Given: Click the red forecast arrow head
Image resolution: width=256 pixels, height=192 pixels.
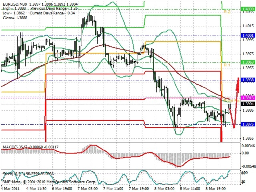Looking at the screenshot, I should (x=238, y=84).
